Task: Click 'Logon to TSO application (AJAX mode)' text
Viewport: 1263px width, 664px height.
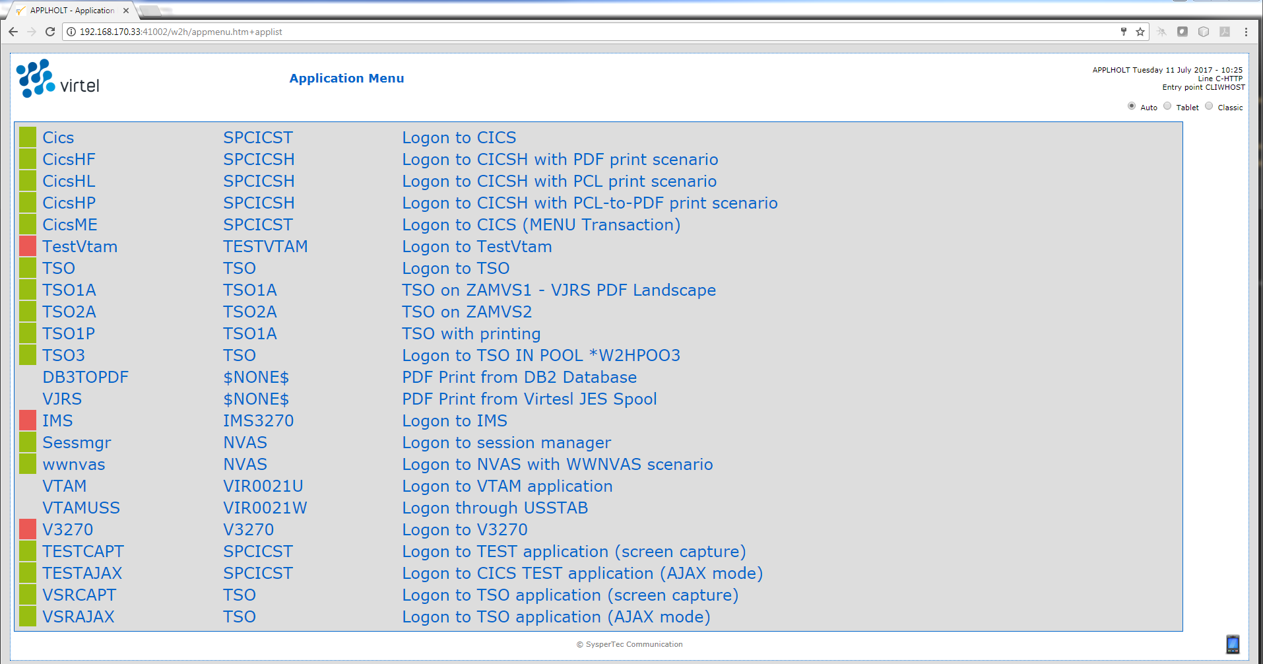Action: pos(556,616)
